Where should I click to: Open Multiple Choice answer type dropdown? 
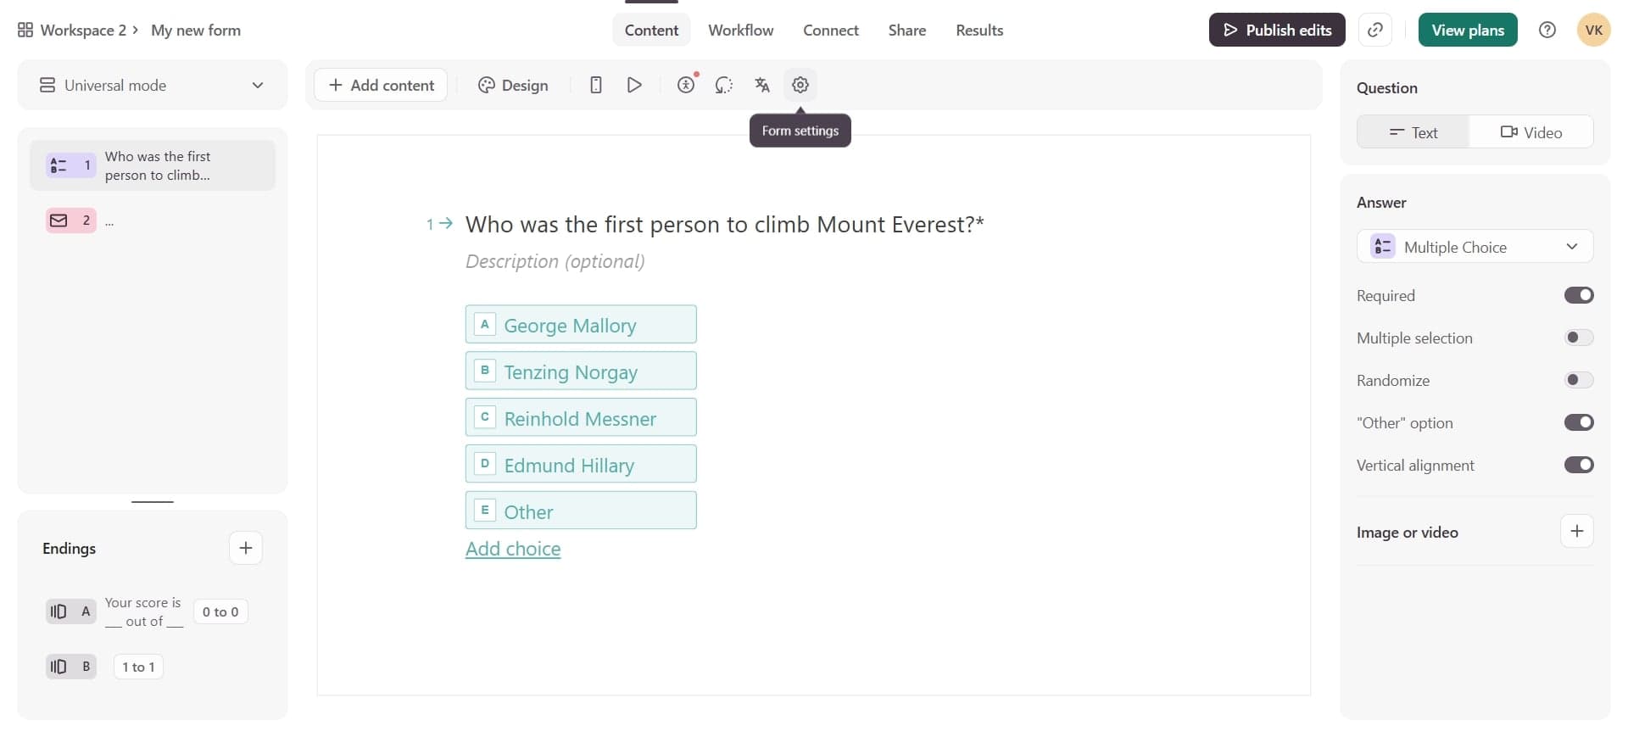click(1475, 247)
